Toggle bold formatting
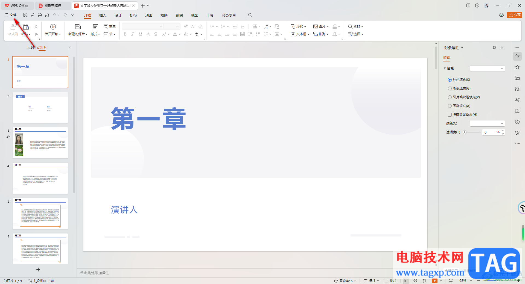 (x=125, y=34)
